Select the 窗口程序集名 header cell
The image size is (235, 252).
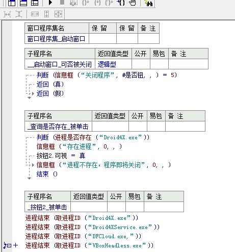[x=57, y=28]
